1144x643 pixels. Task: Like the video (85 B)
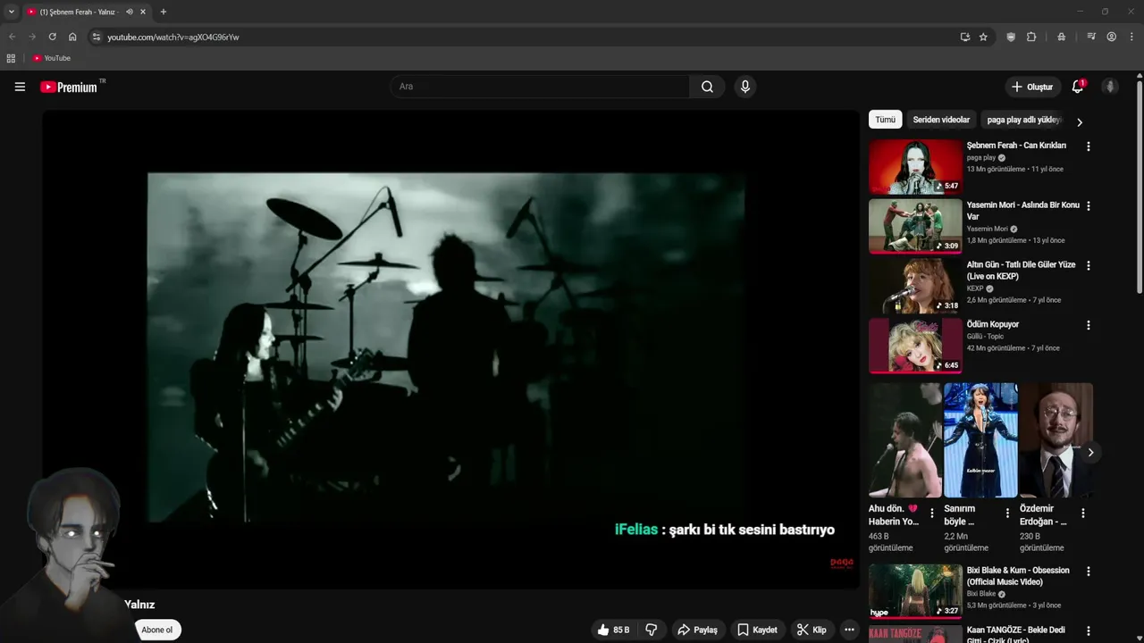[613, 630]
